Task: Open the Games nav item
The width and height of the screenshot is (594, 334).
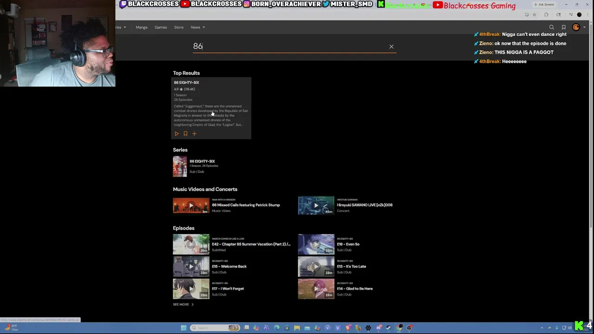Action: tap(161, 27)
